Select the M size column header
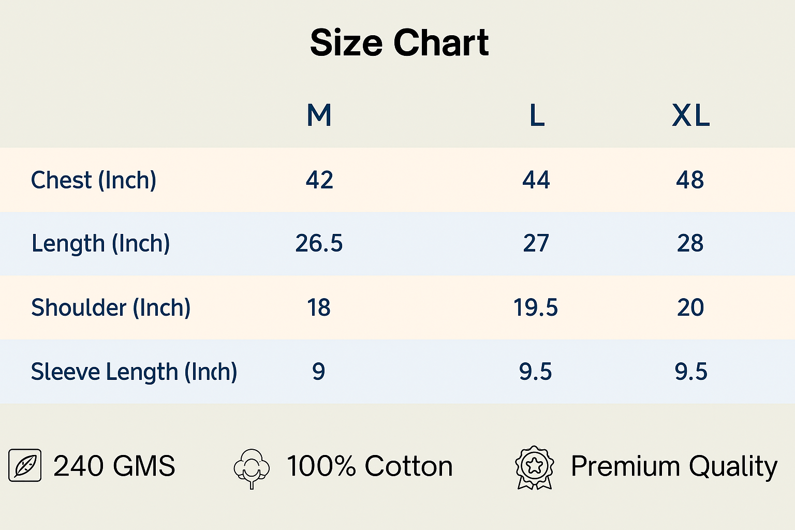 (319, 115)
